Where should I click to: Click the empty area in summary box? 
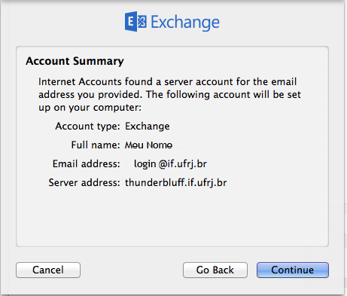[x=172, y=217]
